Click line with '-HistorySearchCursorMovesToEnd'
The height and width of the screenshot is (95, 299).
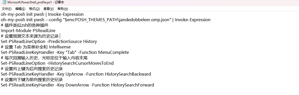tap(57, 63)
